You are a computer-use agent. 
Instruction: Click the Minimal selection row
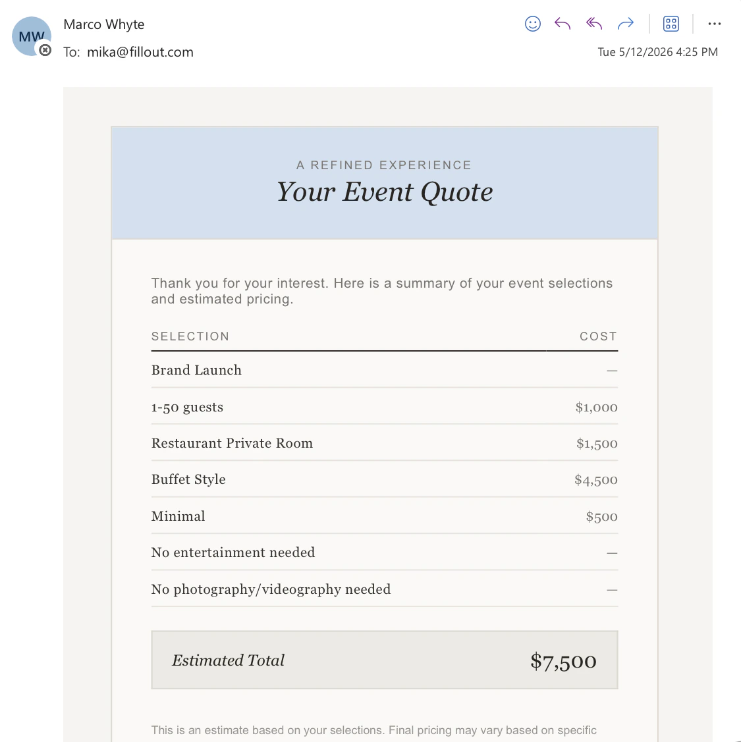point(385,516)
